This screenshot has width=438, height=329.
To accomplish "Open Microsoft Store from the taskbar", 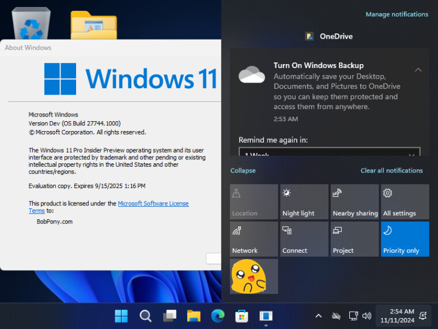I will [x=241, y=316].
